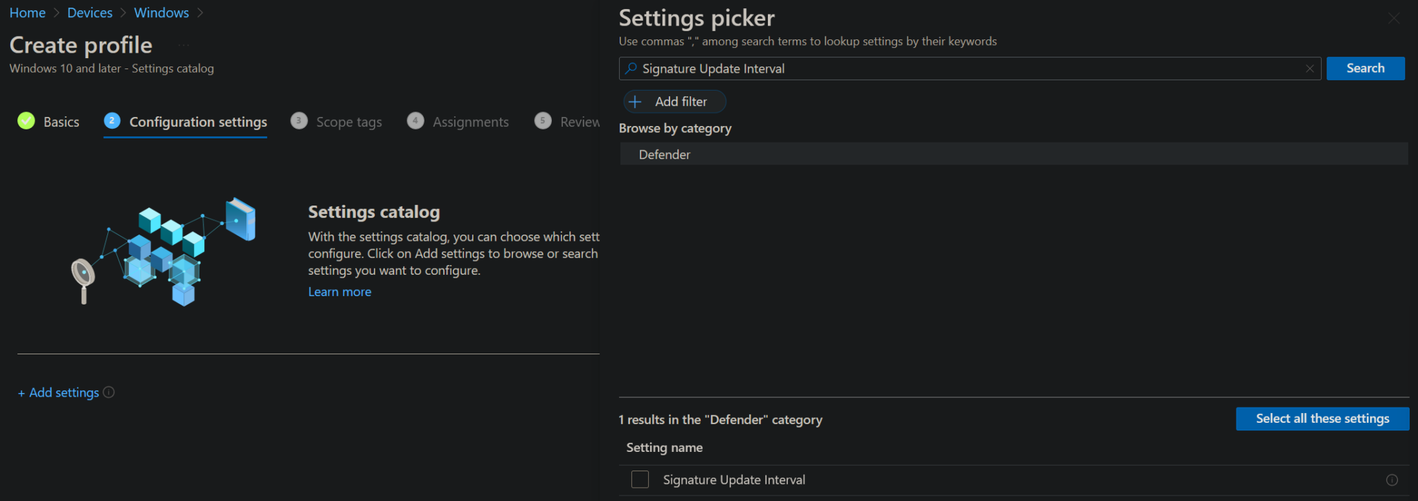Click the green checkmark on the Basics step
Image resolution: width=1418 pixels, height=501 pixels.
tap(26, 120)
